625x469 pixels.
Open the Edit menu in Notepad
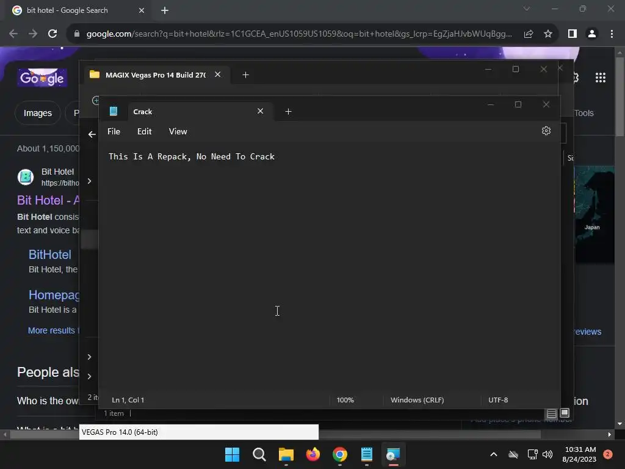point(144,131)
